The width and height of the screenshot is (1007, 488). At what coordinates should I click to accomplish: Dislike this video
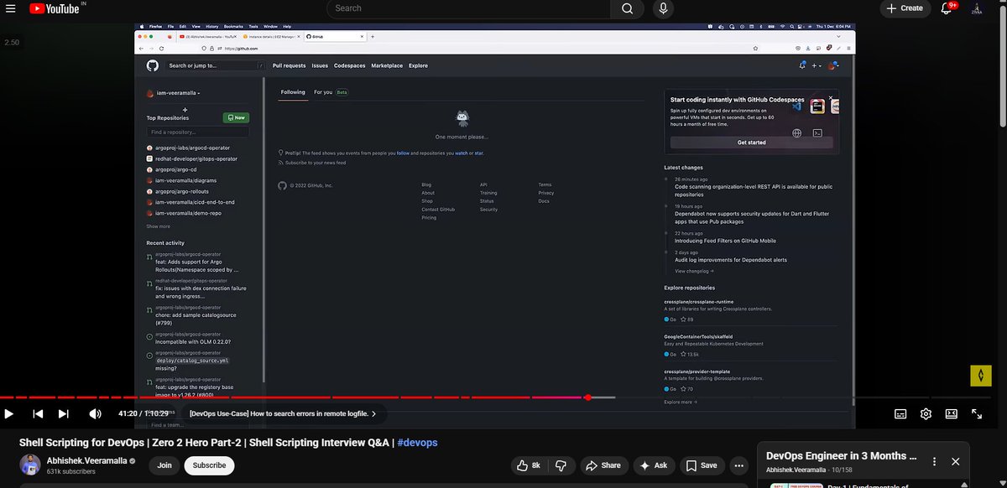[x=561, y=465]
